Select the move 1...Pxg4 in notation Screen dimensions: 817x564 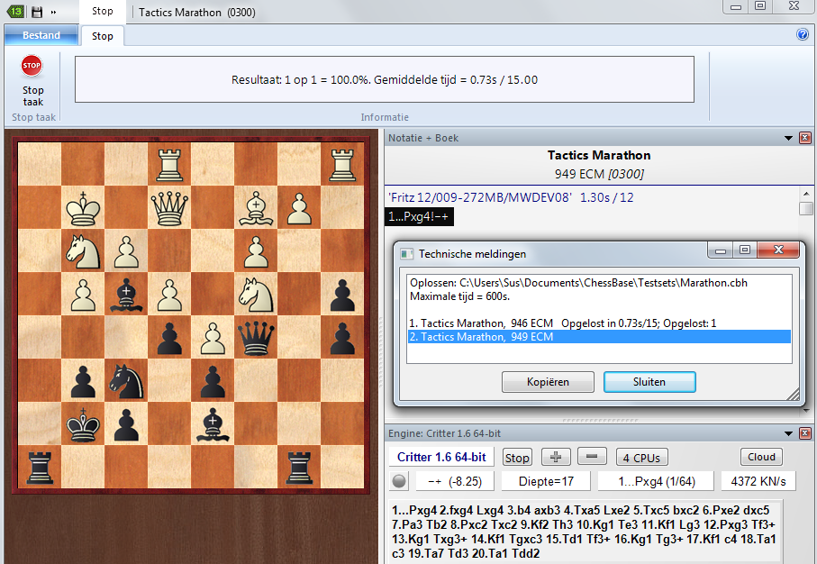click(x=419, y=216)
